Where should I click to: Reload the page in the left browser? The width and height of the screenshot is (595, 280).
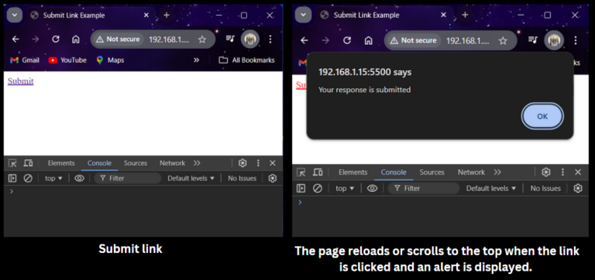56,39
